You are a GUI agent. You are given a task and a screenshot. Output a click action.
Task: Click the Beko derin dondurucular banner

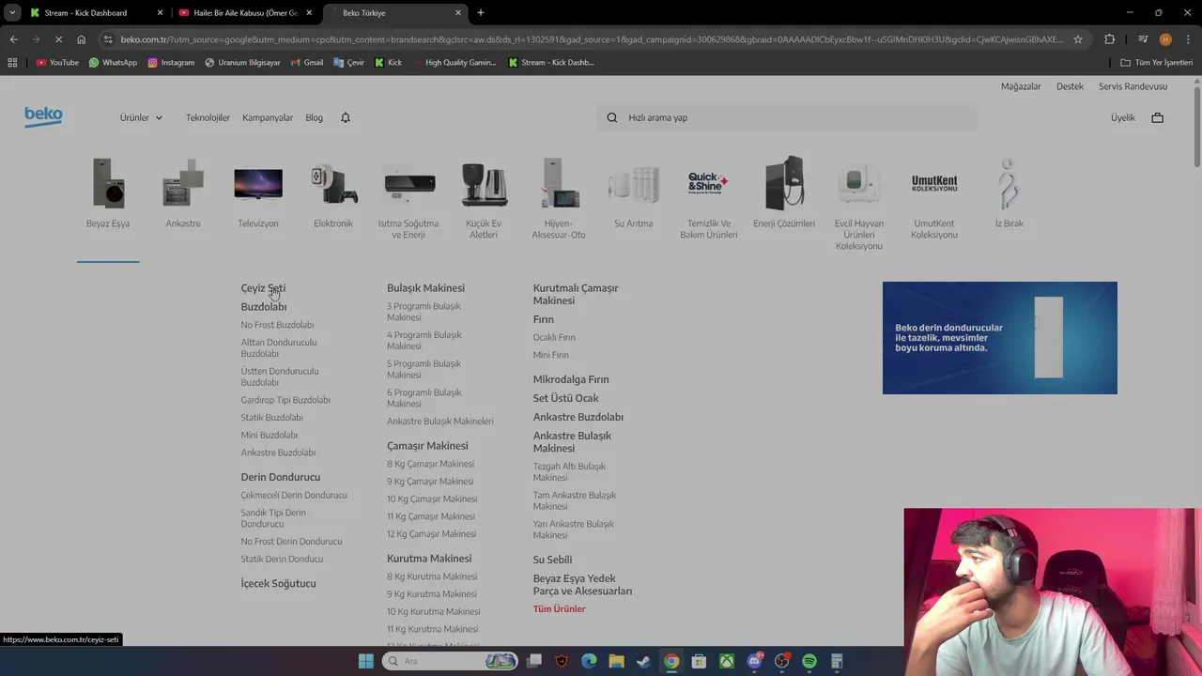pyautogui.click(x=1000, y=338)
